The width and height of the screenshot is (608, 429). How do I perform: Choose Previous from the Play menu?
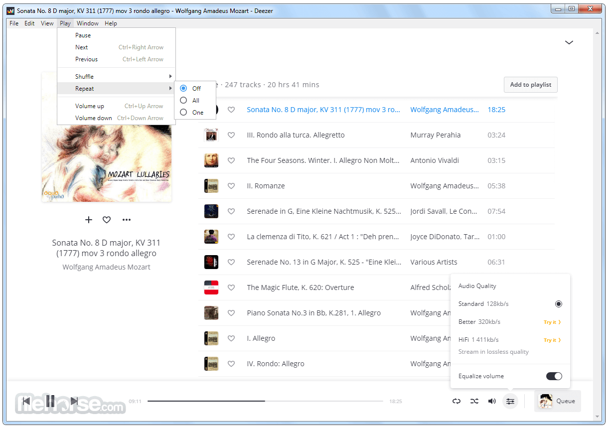click(x=116, y=59)
